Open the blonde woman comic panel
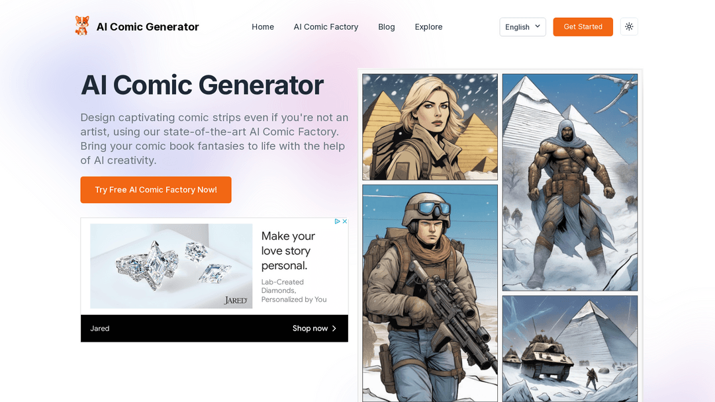 pos(430,127)
